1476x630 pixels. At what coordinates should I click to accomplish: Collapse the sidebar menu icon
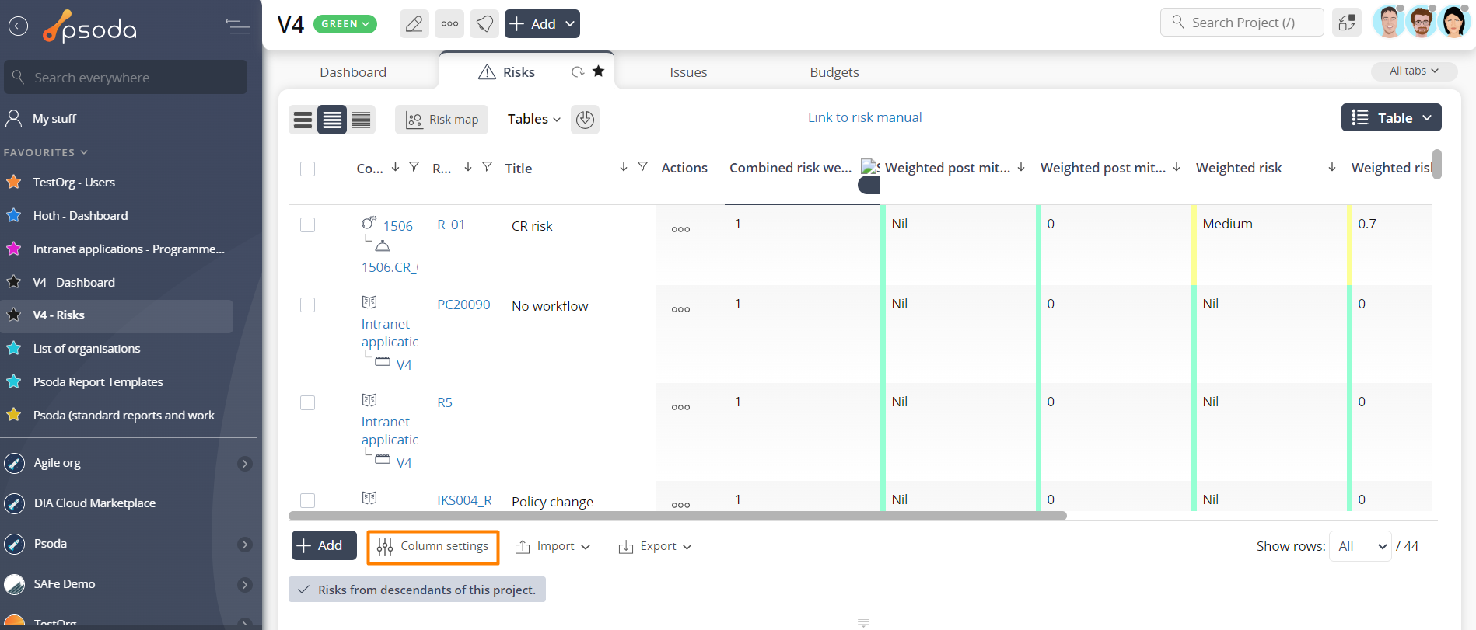pyautogui.click(x=237, y=26)
